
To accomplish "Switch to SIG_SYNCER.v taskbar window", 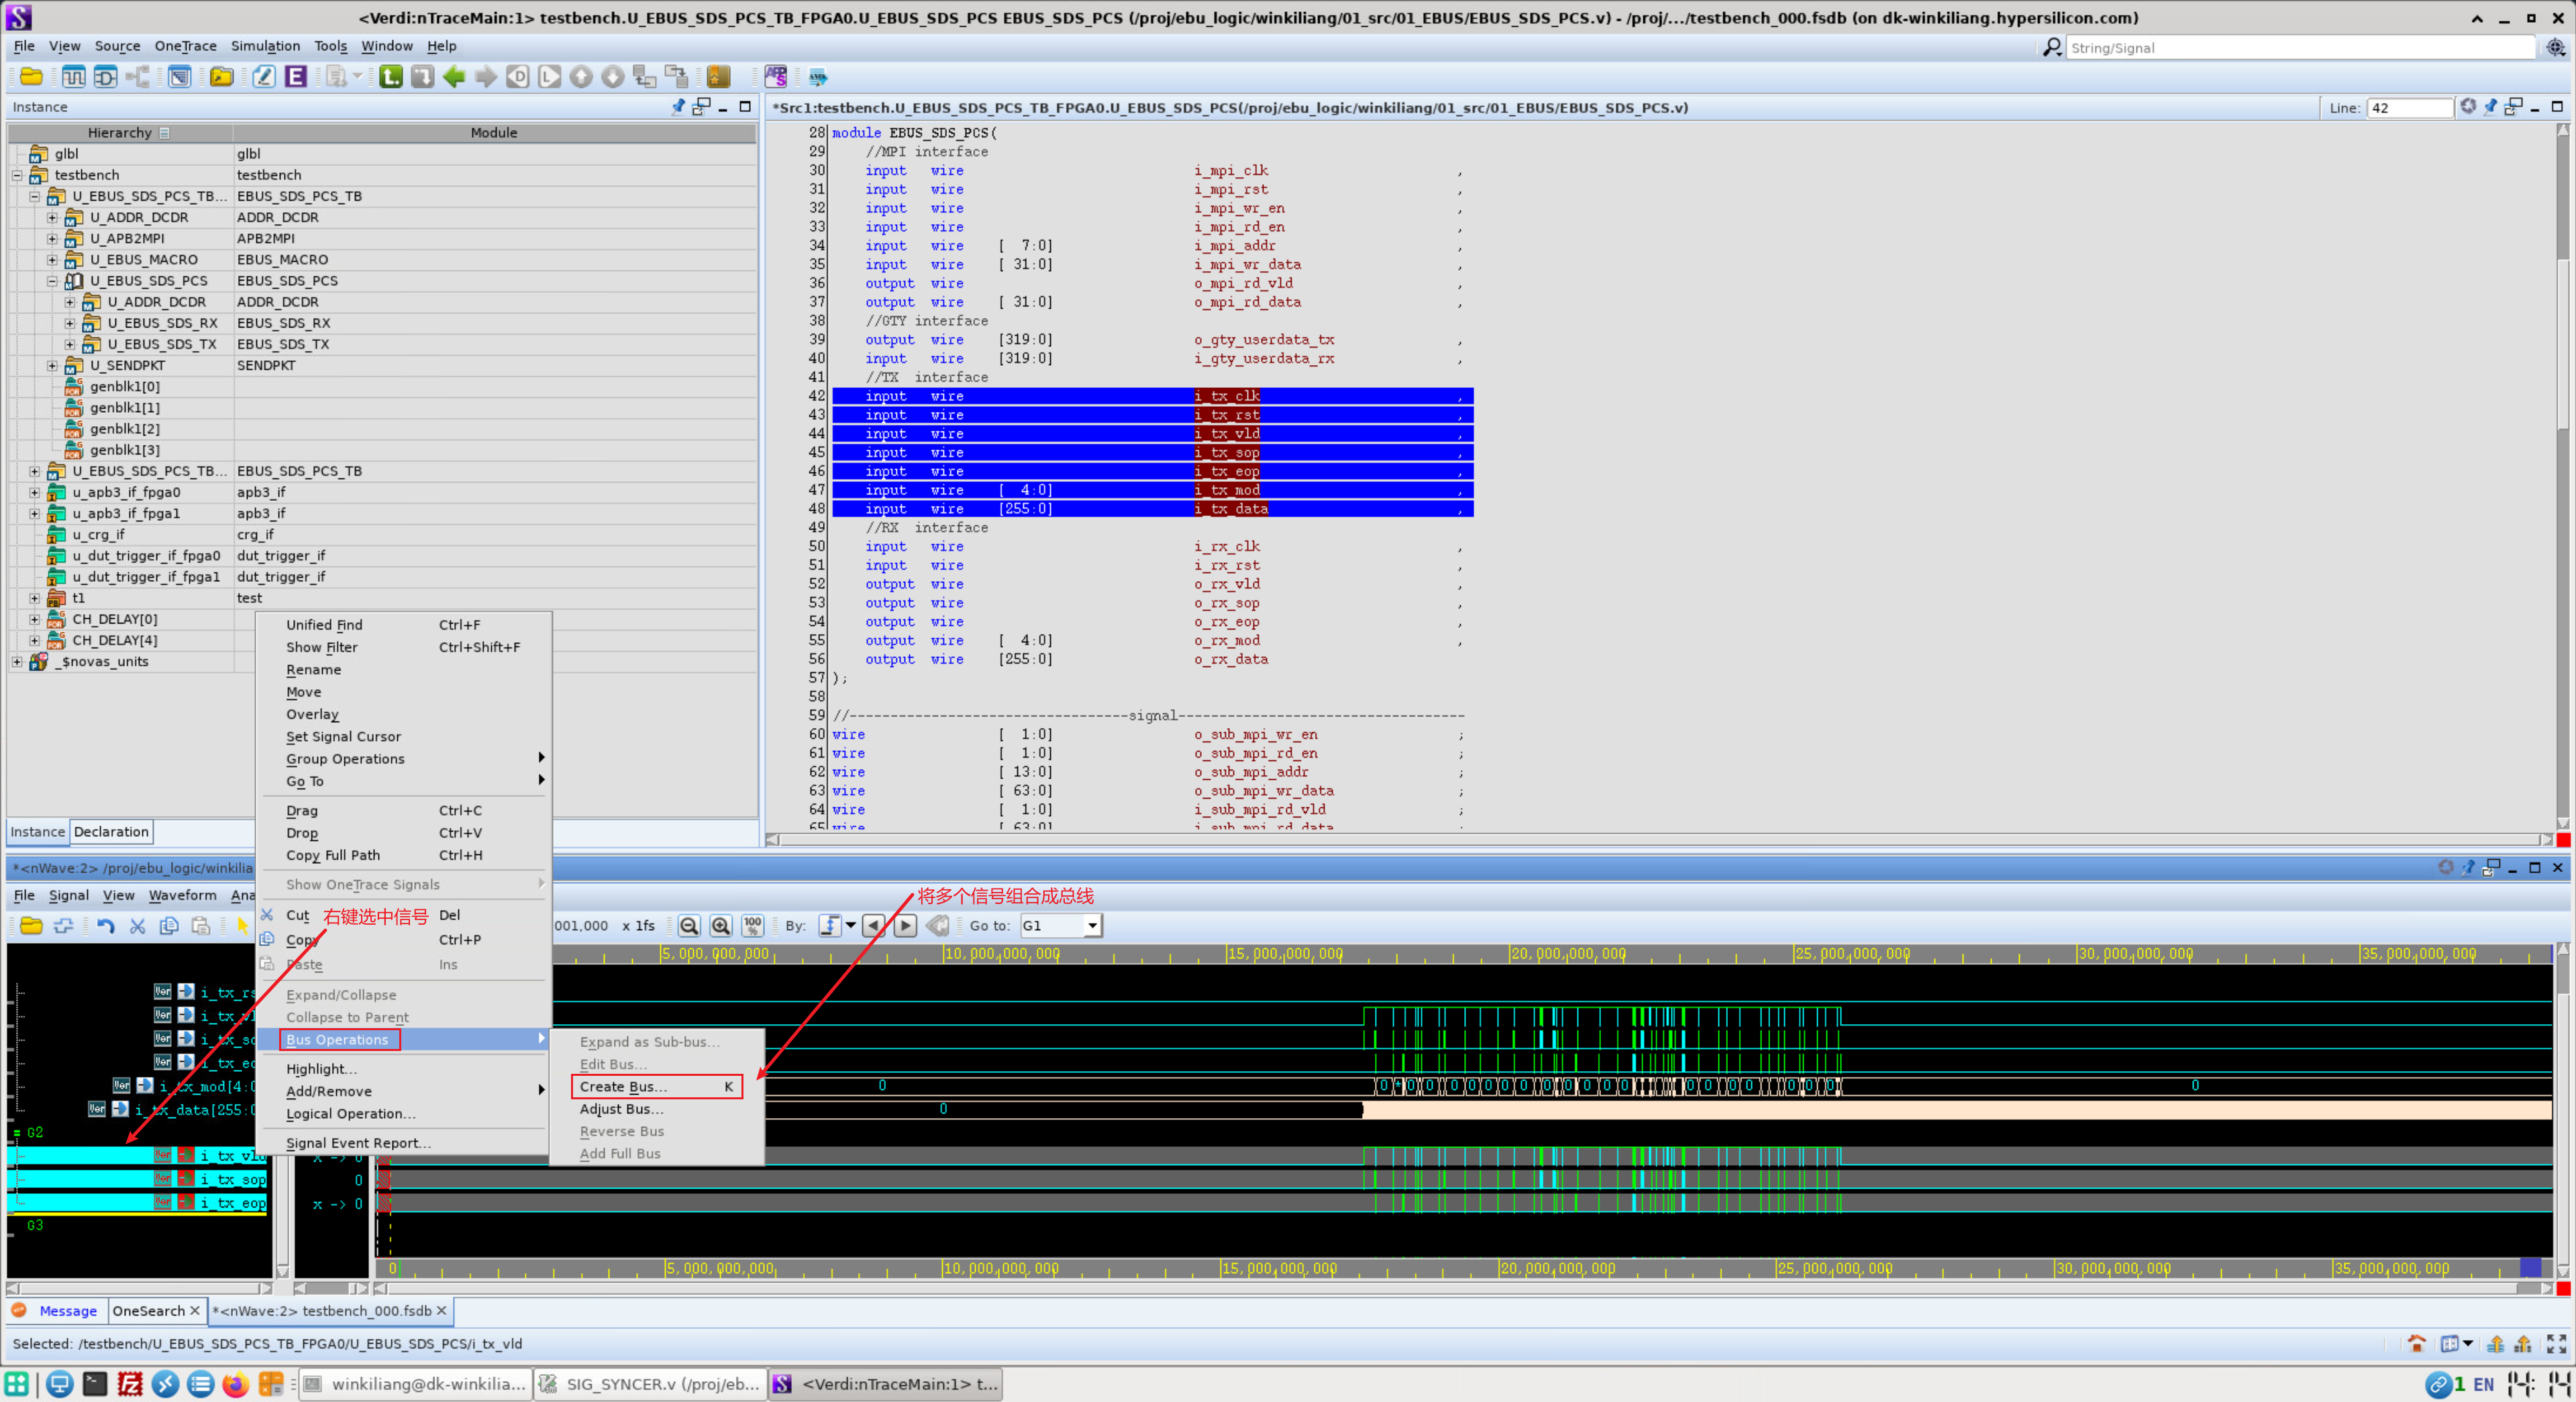I will pos(650,1384).
